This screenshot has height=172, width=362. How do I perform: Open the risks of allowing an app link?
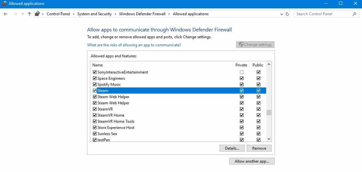pyautogui.click(x=134, y=45)
